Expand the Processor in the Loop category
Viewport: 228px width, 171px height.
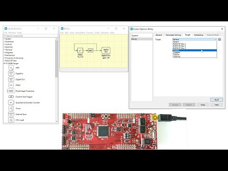(4, 58)
